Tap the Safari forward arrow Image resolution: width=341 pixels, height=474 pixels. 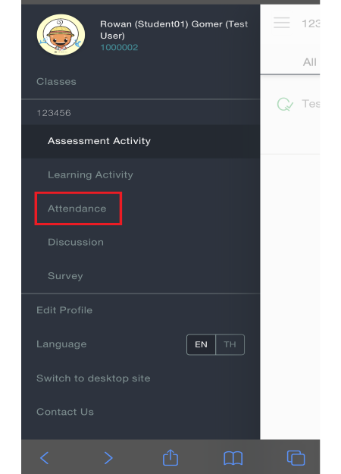coord(108,457)
